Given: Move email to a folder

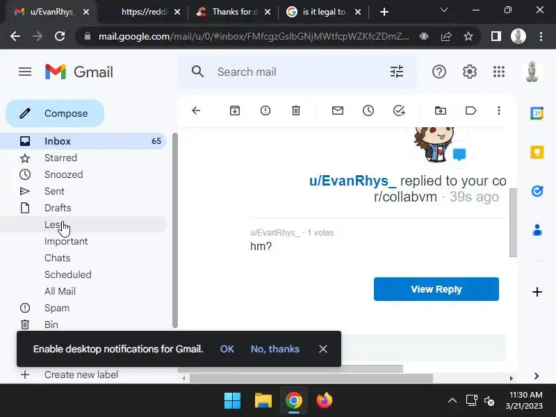Looking at the screenshot, I should coord(441,111).
